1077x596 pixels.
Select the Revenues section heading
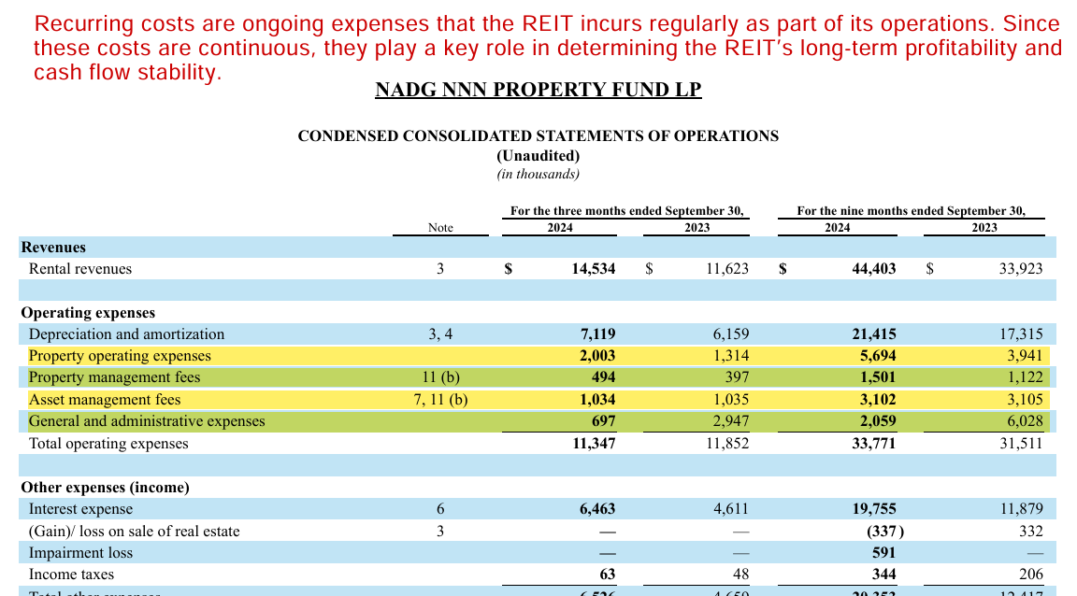(53, 247)
